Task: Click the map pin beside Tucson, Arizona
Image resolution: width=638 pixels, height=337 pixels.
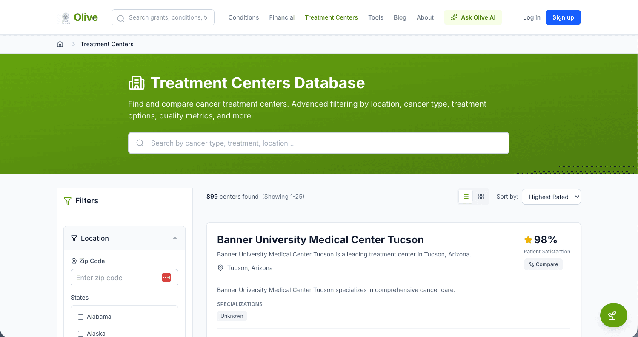Action: 220,268
